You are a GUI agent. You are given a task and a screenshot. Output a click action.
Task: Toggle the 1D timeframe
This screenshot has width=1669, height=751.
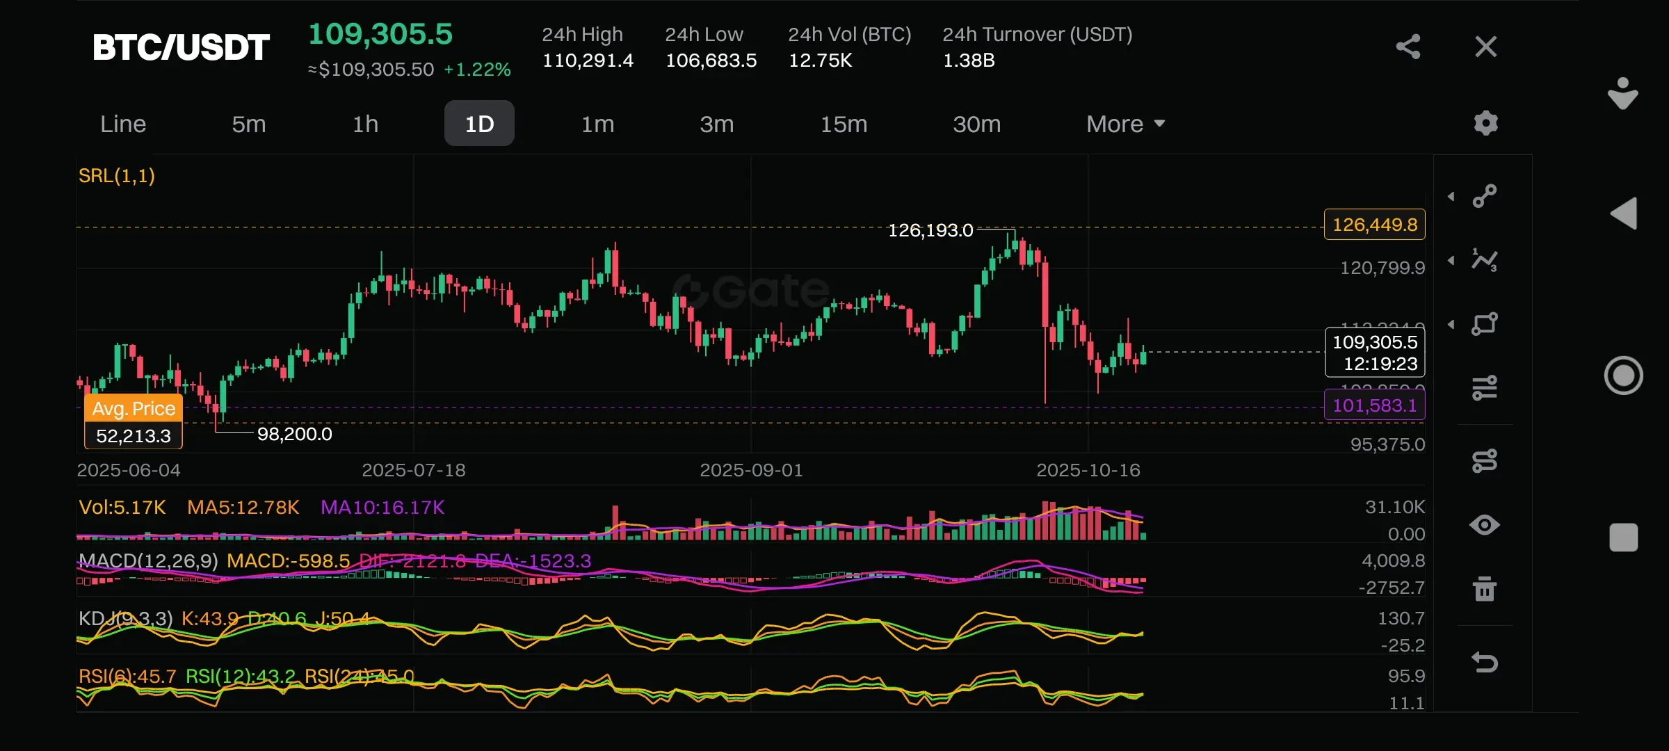pyautogui.click(x=479, y=124)
